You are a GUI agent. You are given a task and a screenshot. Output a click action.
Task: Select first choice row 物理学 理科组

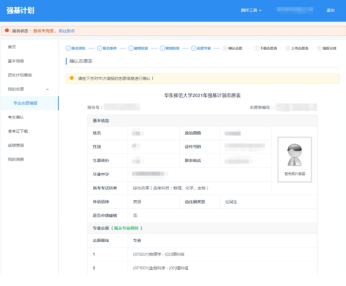[202, 254]
